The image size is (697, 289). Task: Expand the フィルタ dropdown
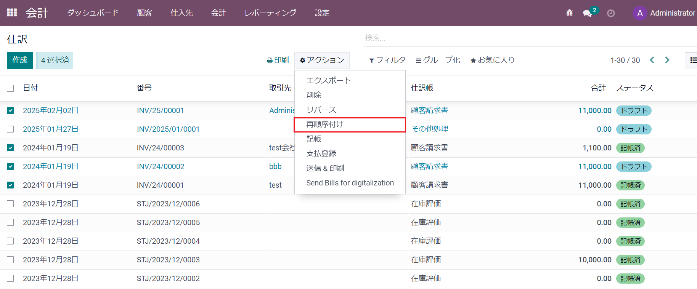pyautogui.click(x=387, y=60)
